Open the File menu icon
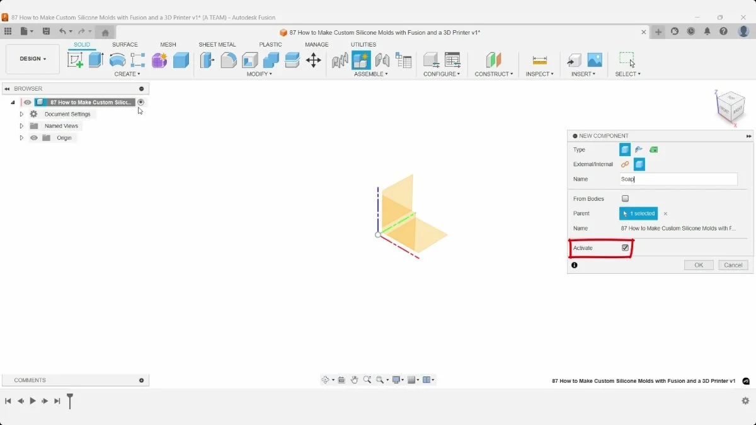This screenshot has height=425, width=756. 26,31
